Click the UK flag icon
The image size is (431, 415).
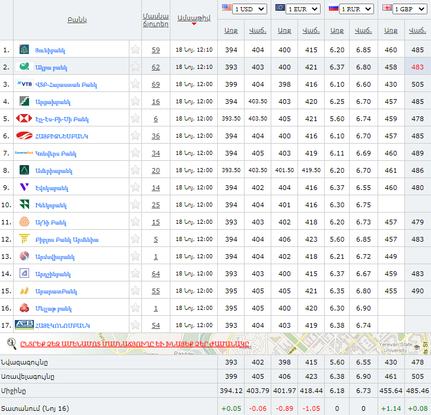click(x=386, y=8)
